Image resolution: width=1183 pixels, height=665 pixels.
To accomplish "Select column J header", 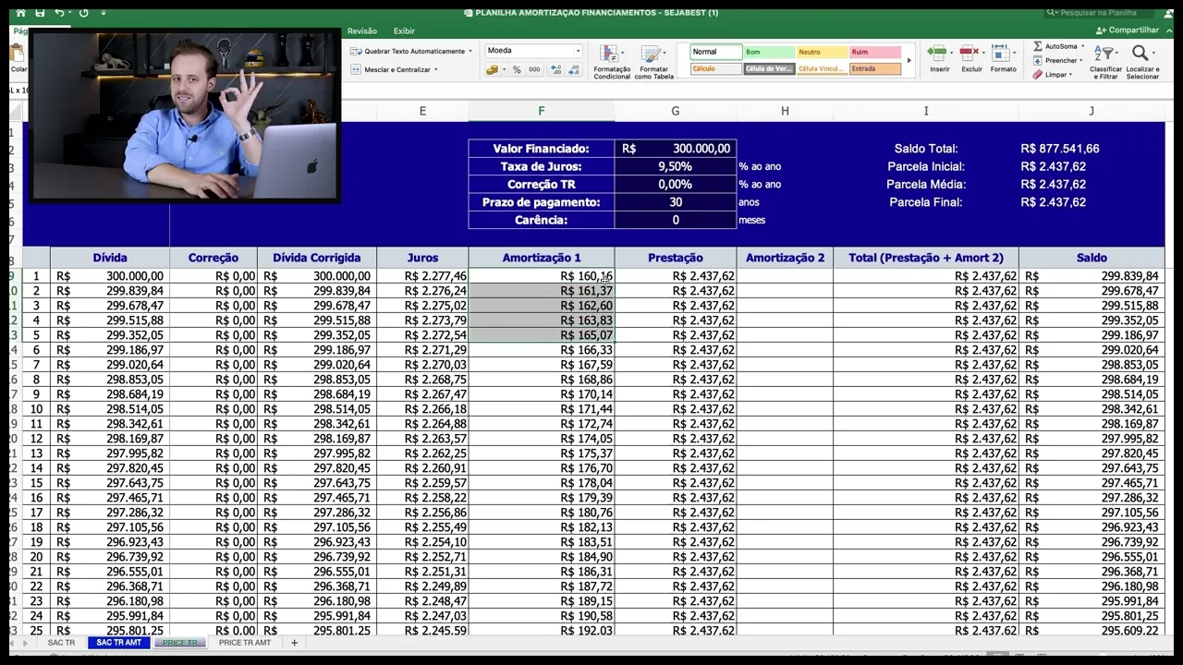I will pos(1092,111).
